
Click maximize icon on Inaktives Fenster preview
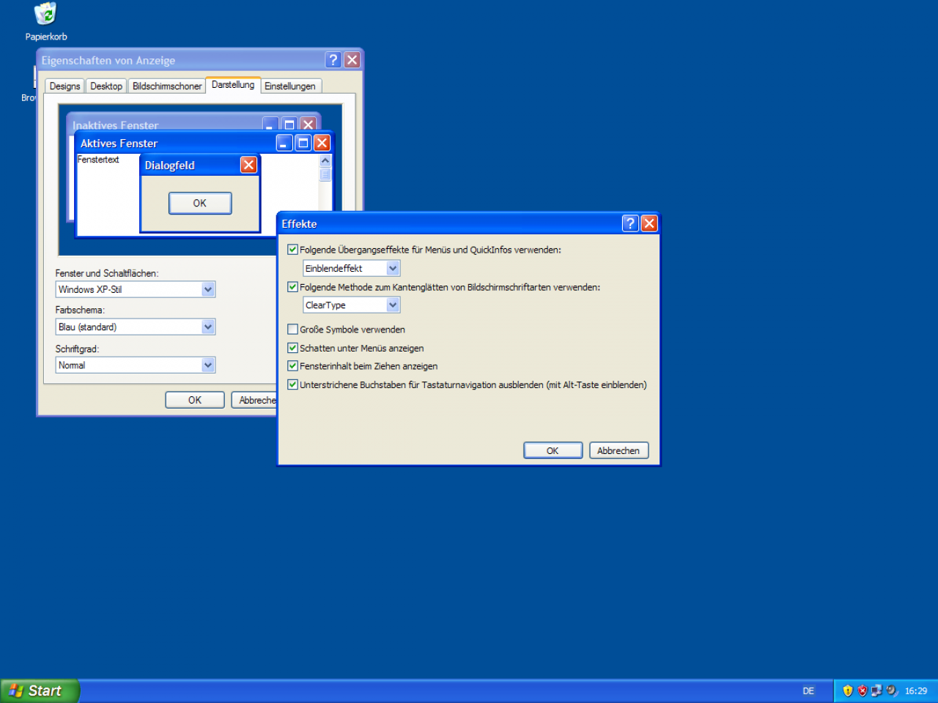pos(289,124)
